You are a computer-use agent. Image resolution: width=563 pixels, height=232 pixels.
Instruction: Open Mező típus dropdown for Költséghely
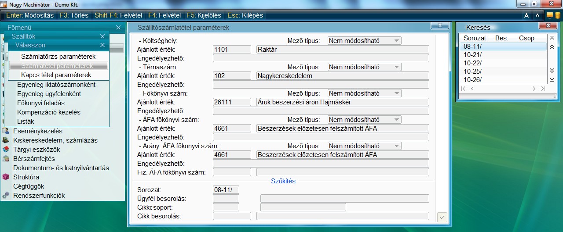pyautogui.click(x=365, y=41)
